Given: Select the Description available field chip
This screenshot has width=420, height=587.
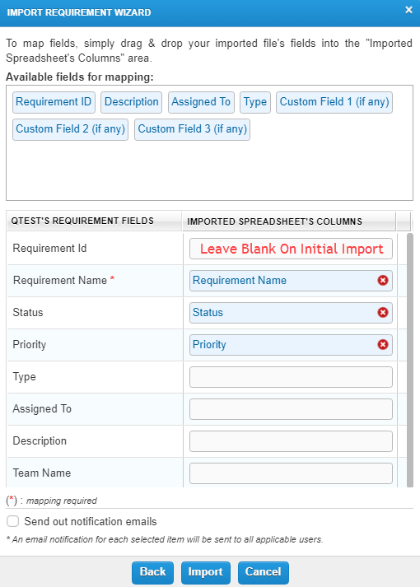Looking at the screenshot, I should click(x=132, y=102).
